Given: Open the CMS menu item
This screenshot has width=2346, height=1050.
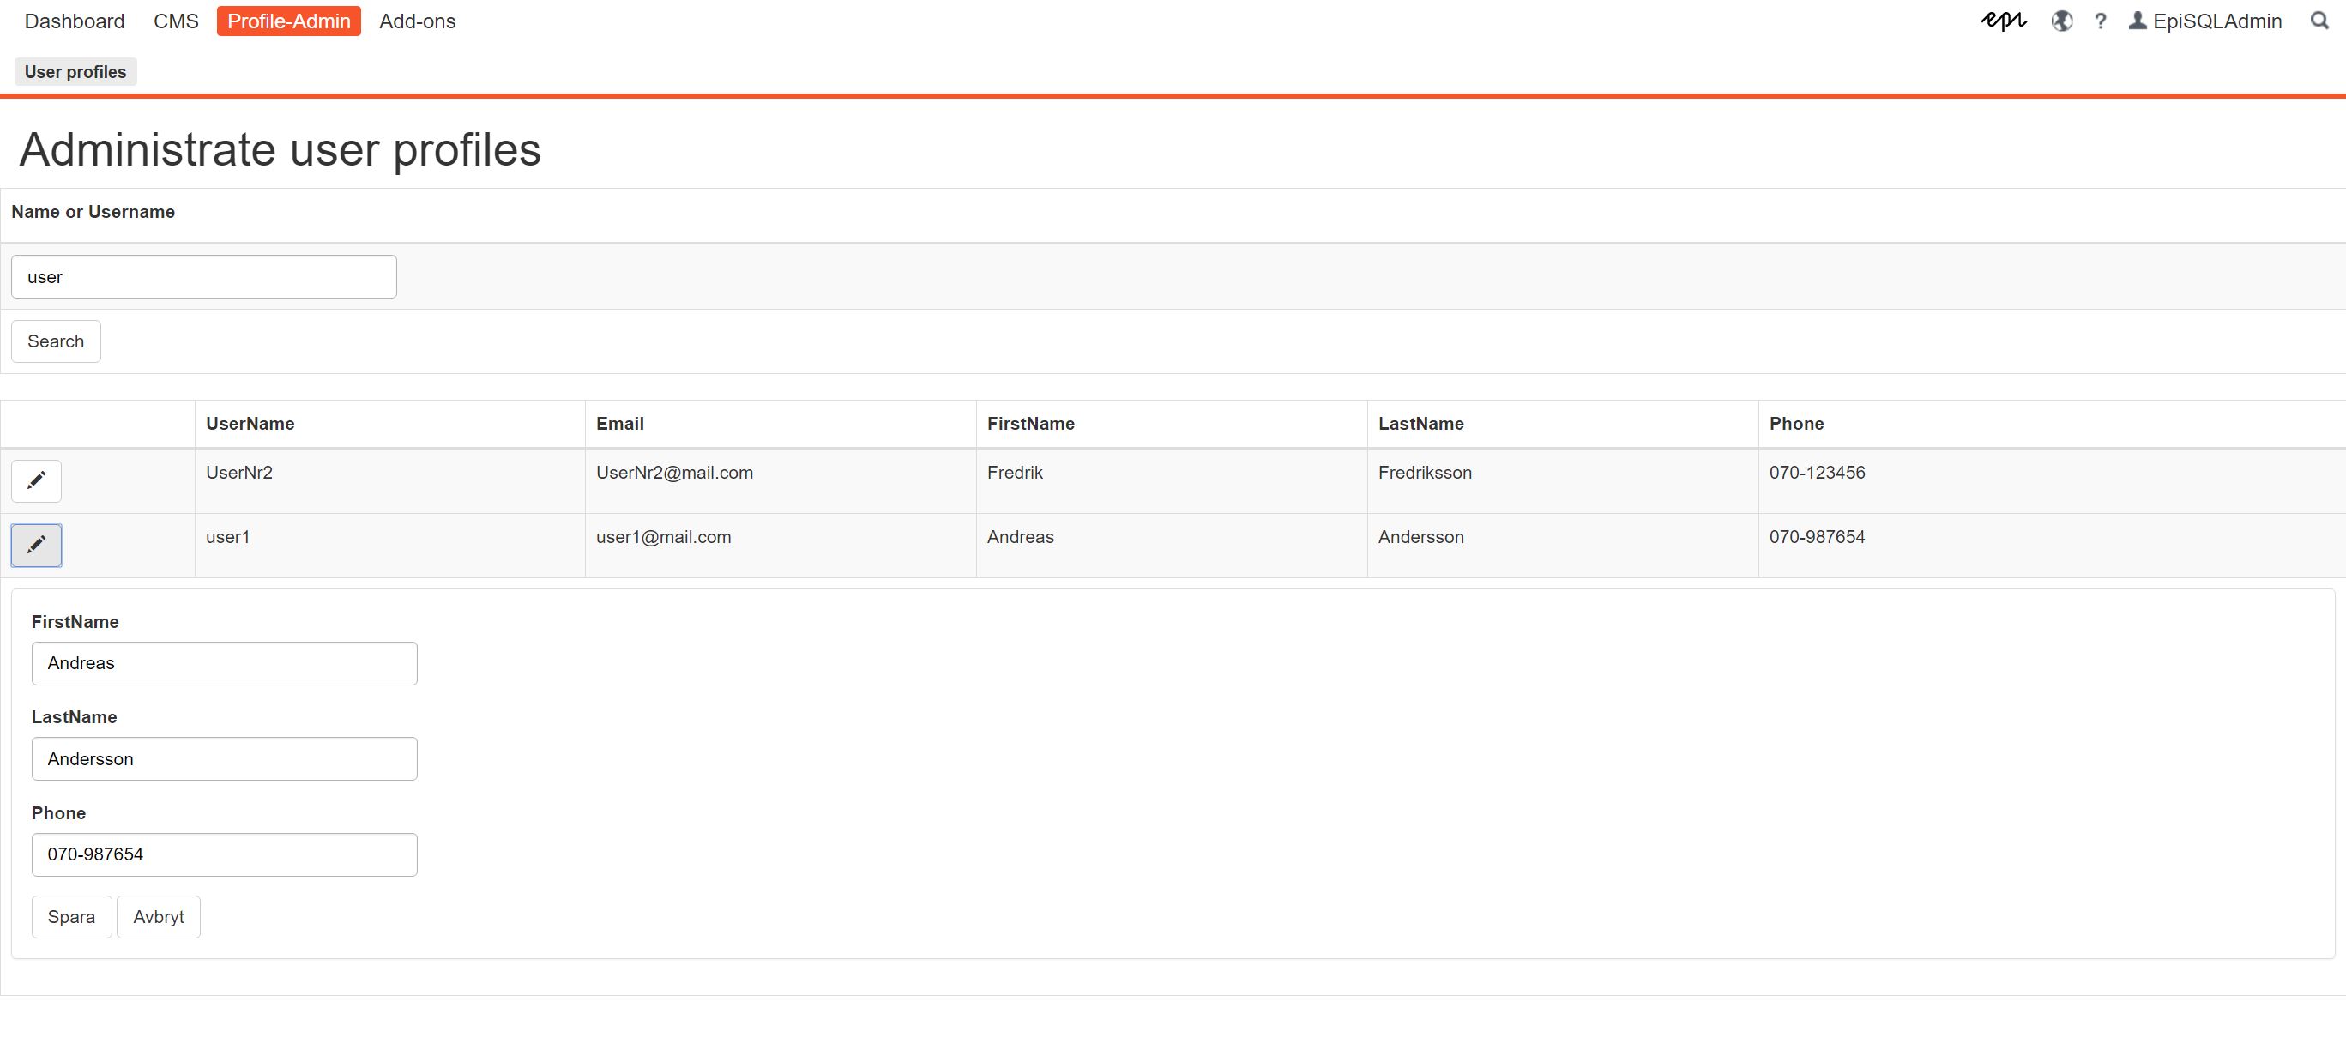Looking at the screenshot, I should coord(176,21).
